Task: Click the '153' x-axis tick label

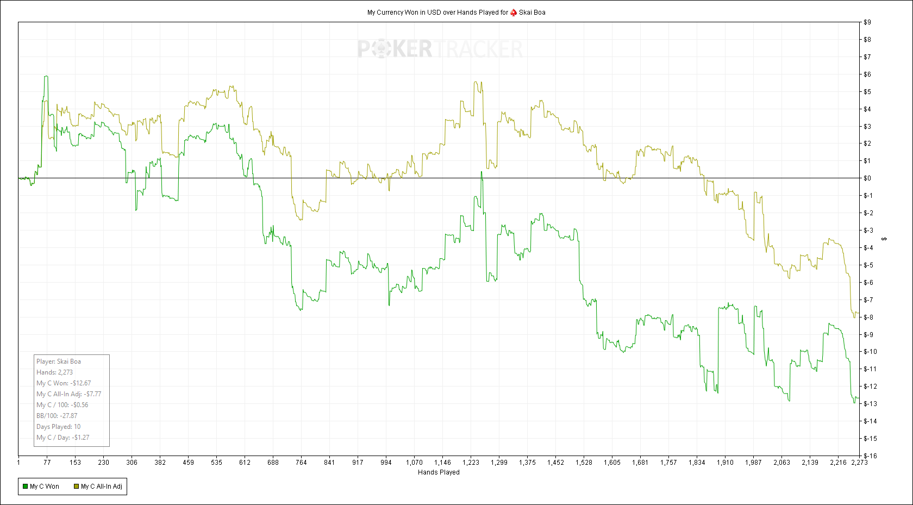Action: click(x=75, y=463)
